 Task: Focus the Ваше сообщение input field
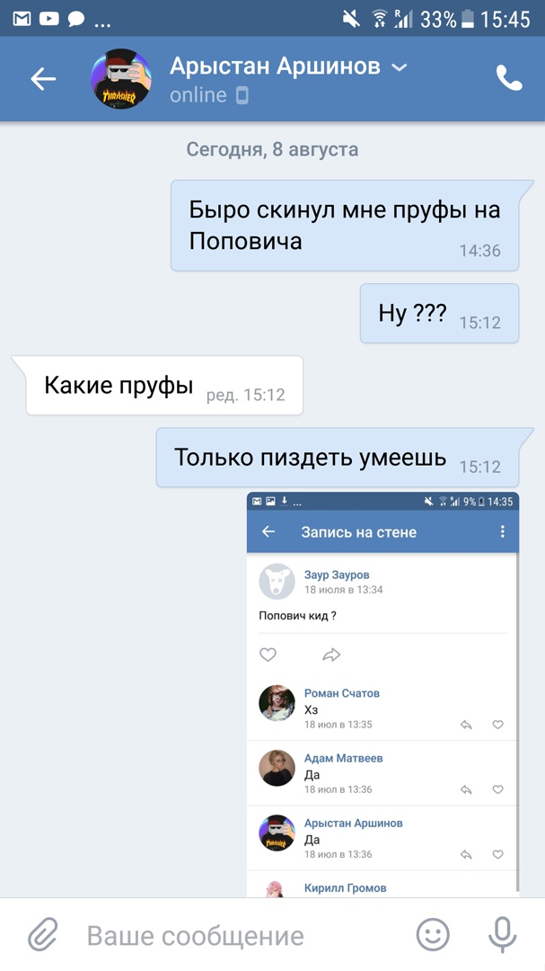pos(242,935)
